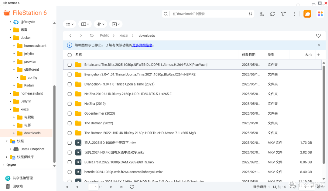Go to last page
This screenshot has height=191, width=328.
[121, 187]
